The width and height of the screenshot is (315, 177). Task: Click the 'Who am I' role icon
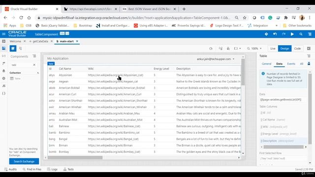coord(228,49)
